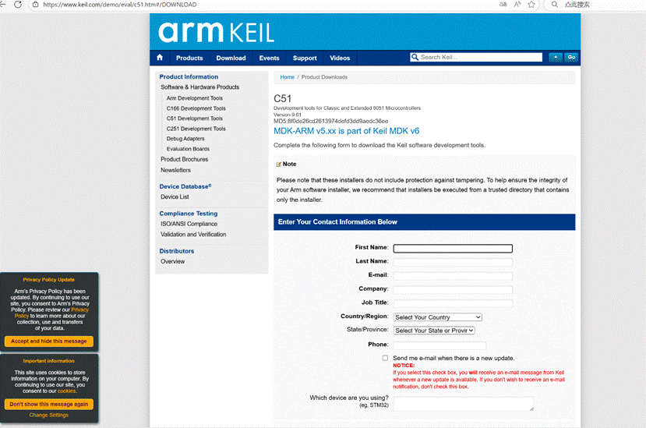Open Product Information sidebar heading

pos(189,76)
